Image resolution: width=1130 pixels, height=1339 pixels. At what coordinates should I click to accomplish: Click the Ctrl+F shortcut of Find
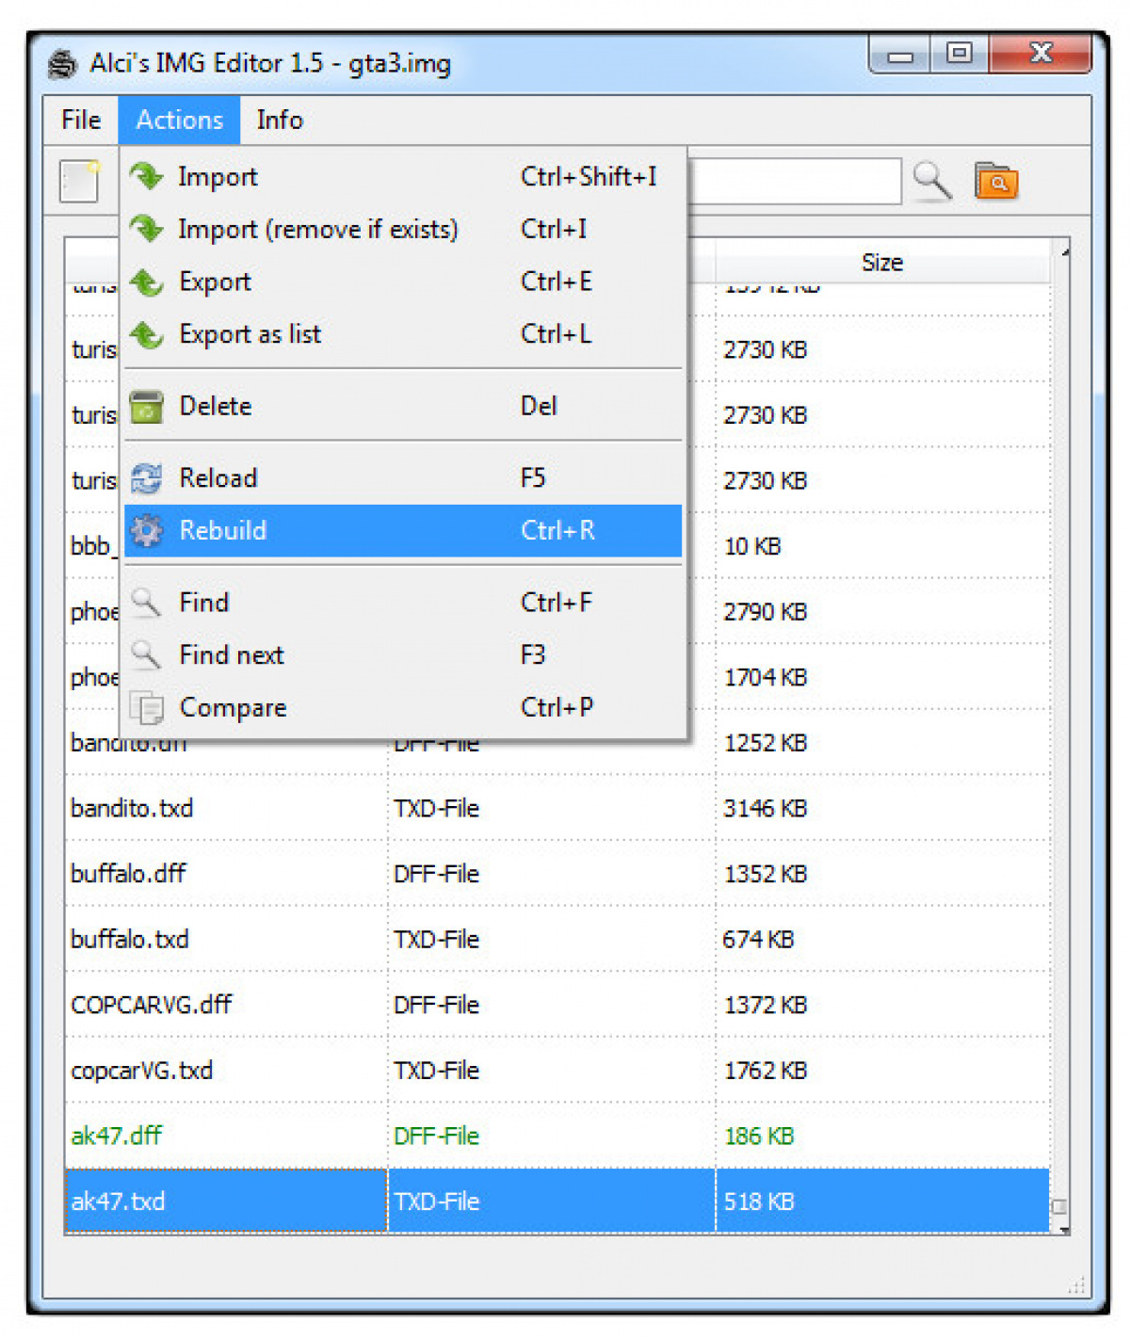pos(557,602)
